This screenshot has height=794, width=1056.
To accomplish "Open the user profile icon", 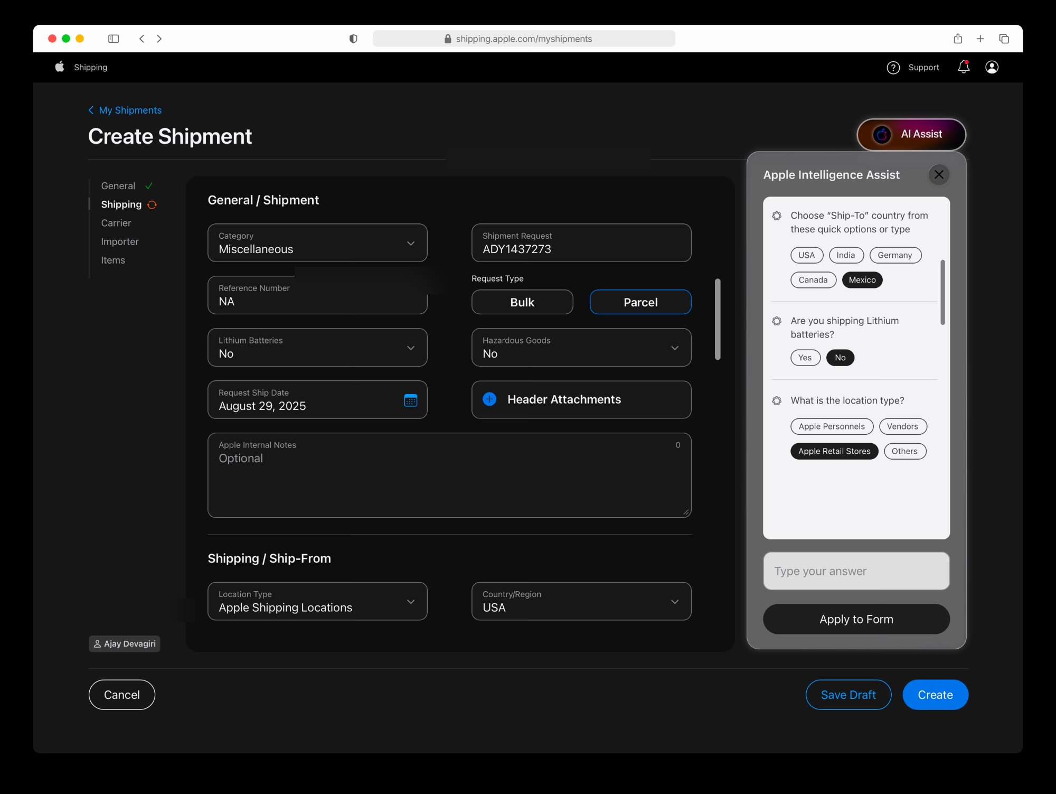I will pyautogui.click(x=992, y=67).
